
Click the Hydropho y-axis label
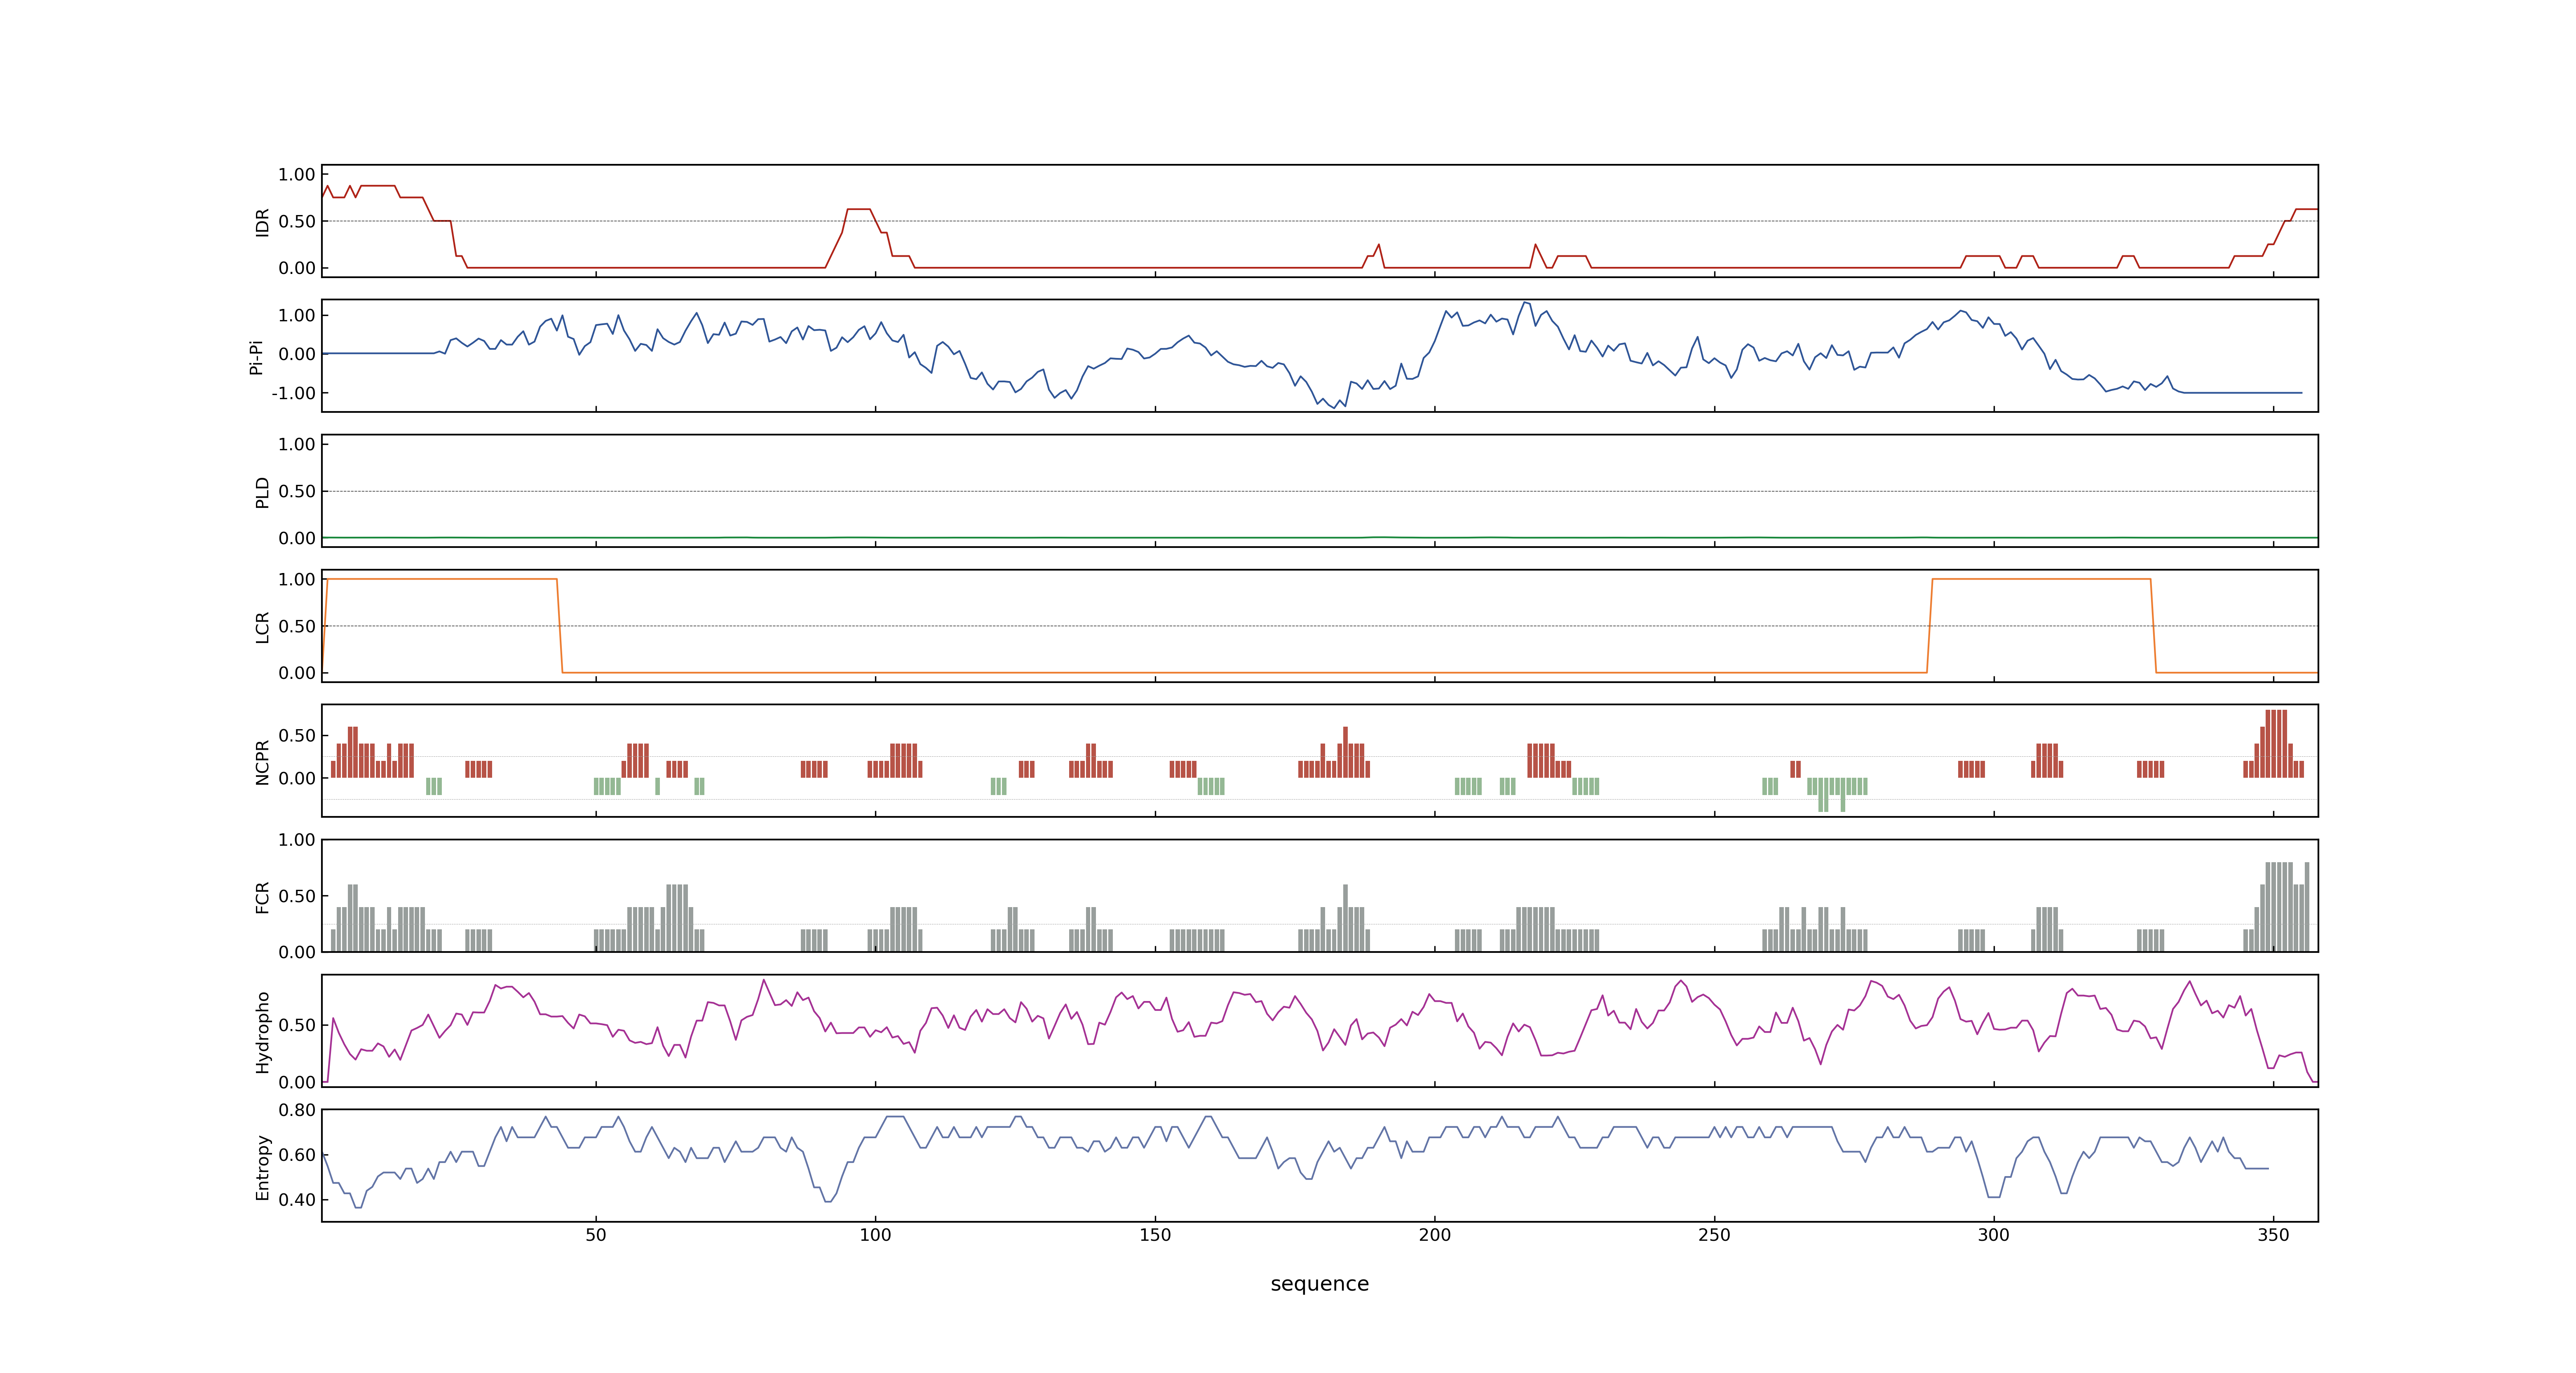click(x=263, y=1032)
